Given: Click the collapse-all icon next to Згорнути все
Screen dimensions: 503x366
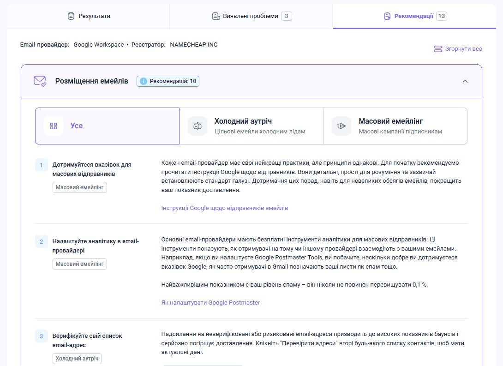Looking at the screenshot, I should click(x=437, y=48).
